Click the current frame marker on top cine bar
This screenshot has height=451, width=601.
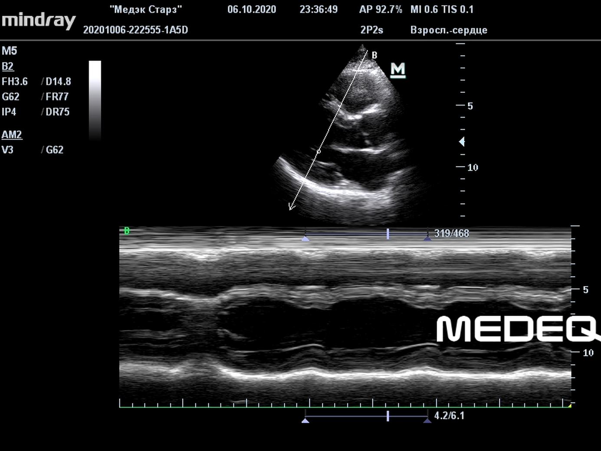[x=388, y=234]
